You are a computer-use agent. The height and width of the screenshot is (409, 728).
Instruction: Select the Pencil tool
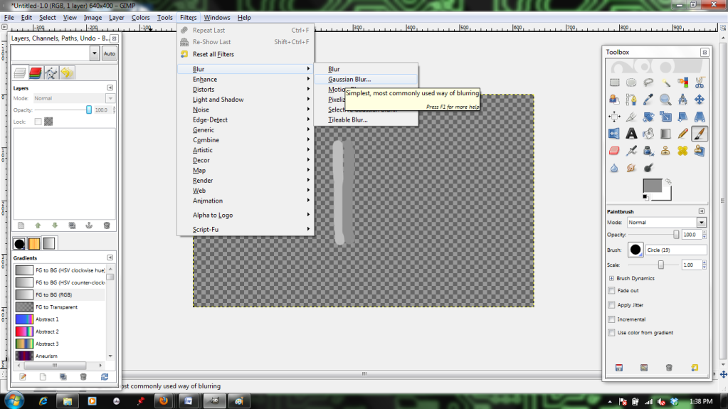tap(682, 134)
